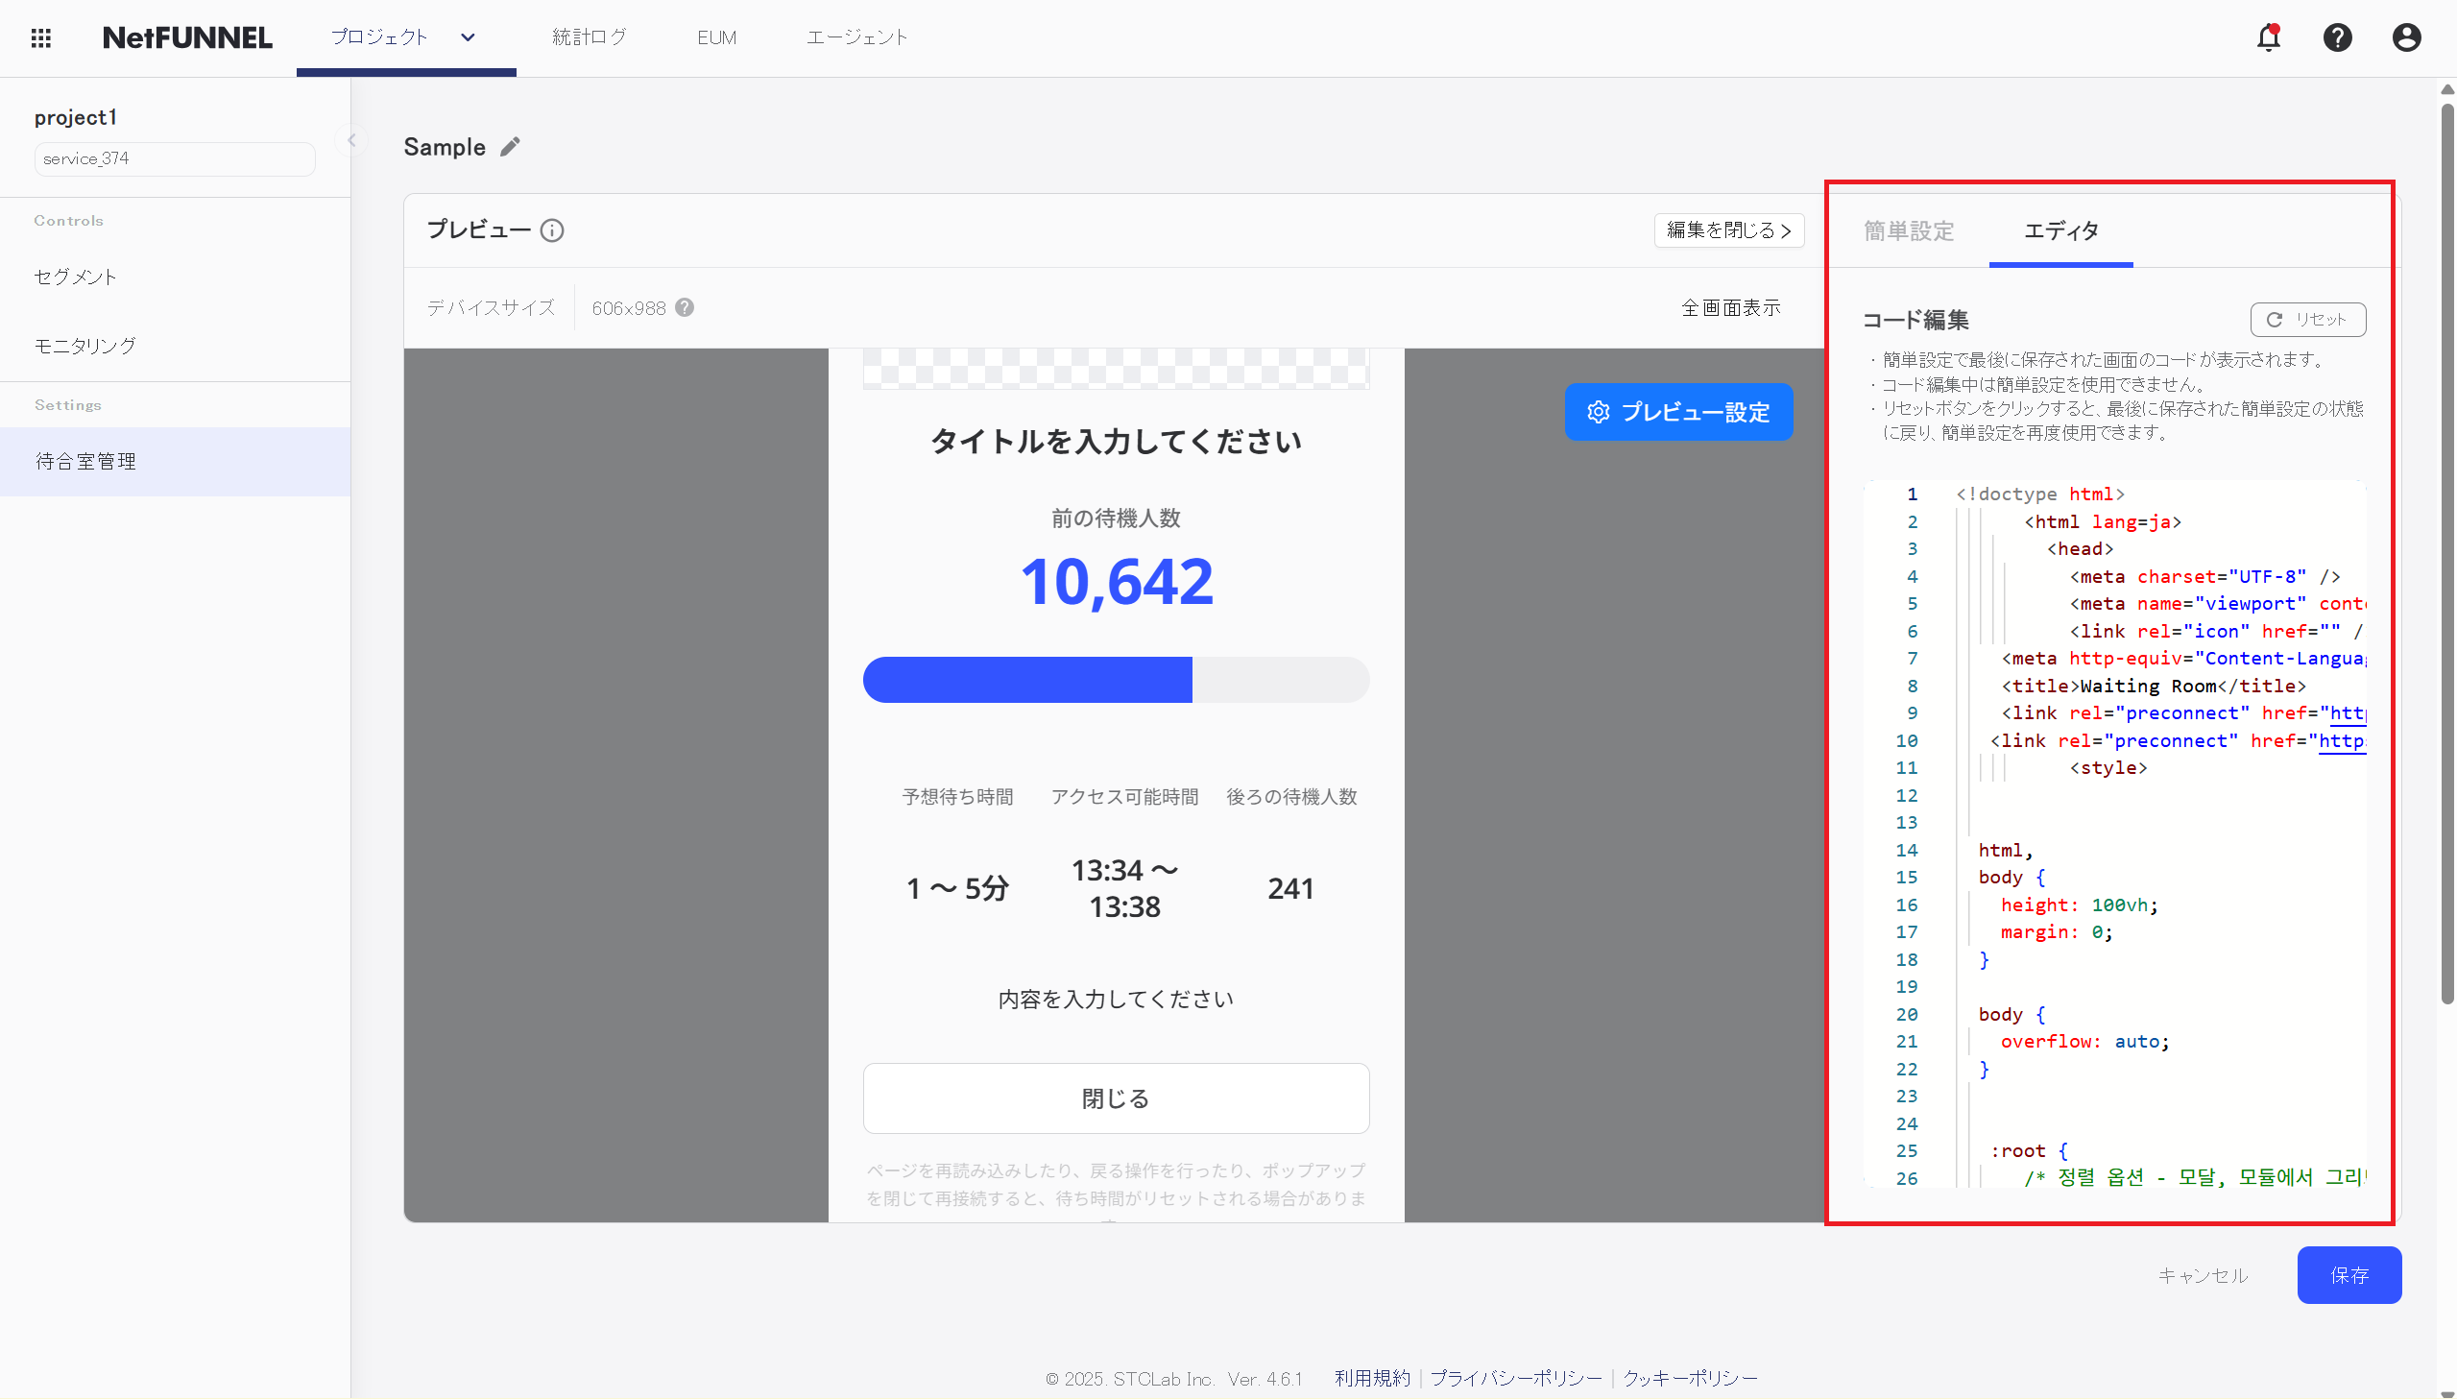The width and height of the screenshot is (2457, 1399).
Task: Click the blue waiting progress bar
Action: 1026,680
